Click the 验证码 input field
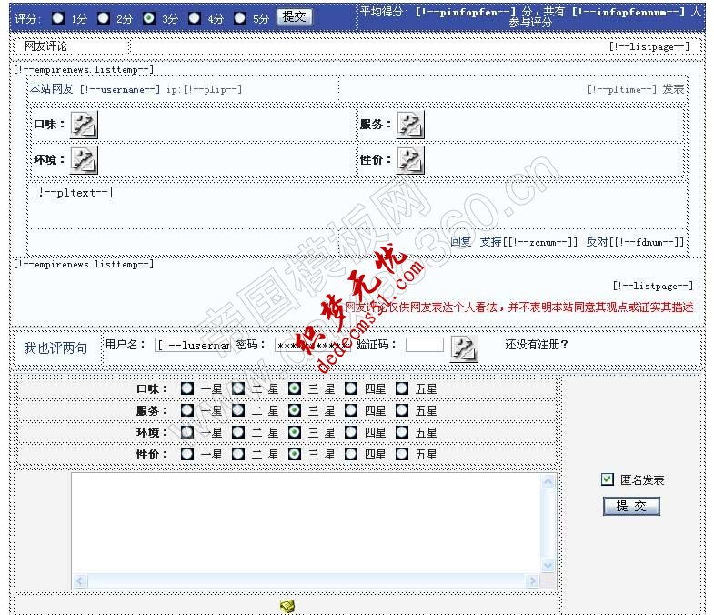Viewport: 714px width, 615px height. tap(425, 345)
